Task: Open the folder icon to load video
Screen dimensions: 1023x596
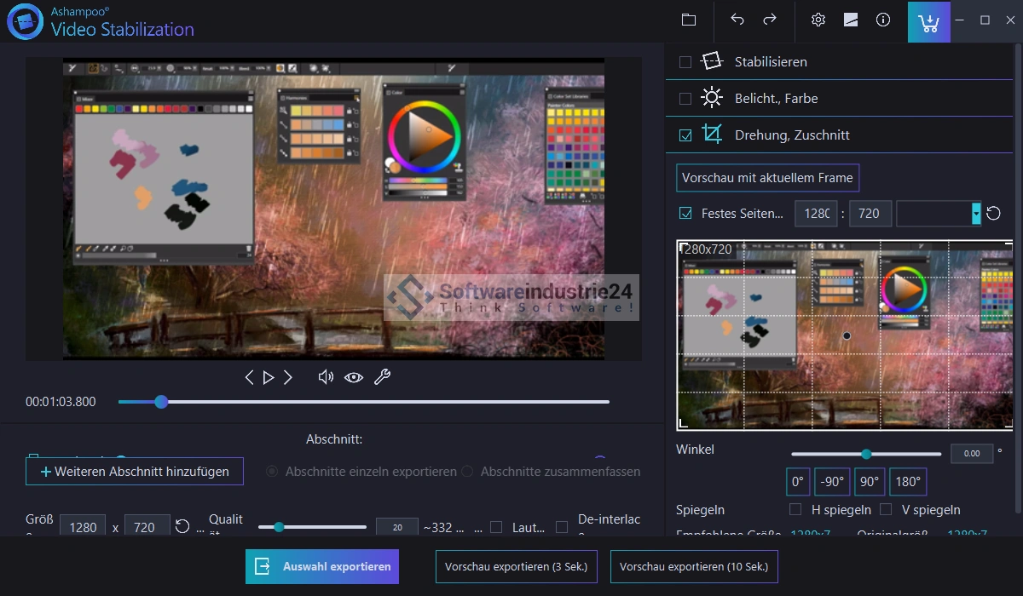Action: pyautogui.click(x=689, y=20)
